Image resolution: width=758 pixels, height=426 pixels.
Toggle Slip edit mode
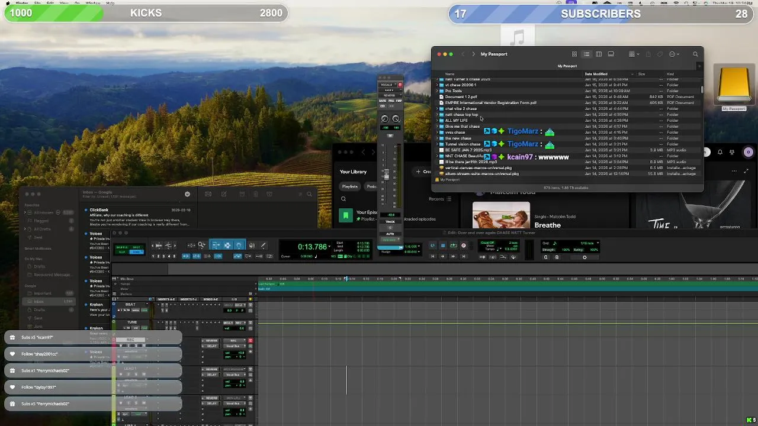click(121, 252)
